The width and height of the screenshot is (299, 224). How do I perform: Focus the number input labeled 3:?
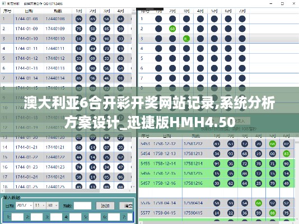pos(56,217)
